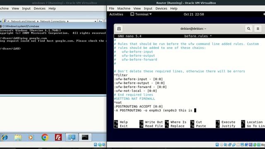Click mouse integration indicator in Router status bar
The height and width of the screenshot is (149, 265).
255,144
